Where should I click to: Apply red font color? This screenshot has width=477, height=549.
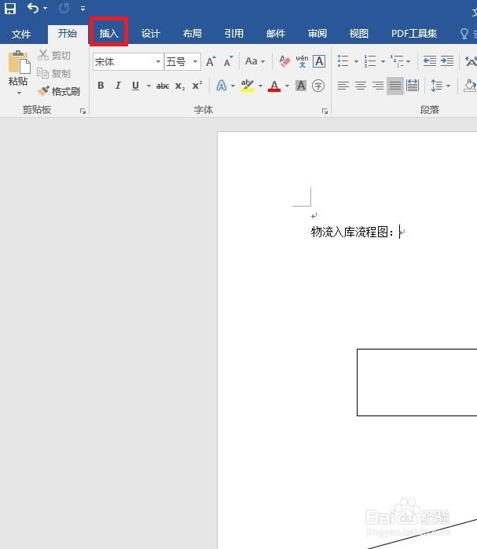(x=274, y=86)
